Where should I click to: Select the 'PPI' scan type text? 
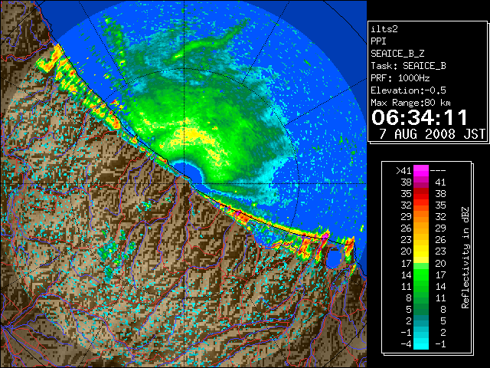[x=378, y=41]
